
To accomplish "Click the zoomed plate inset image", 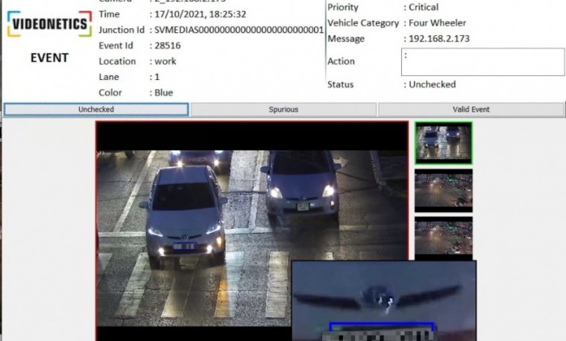I will [384, 301].
